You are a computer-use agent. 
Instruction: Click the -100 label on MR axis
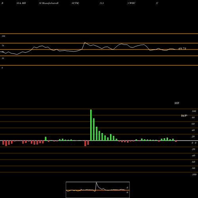pyautogui.click(x=194, y=175)
